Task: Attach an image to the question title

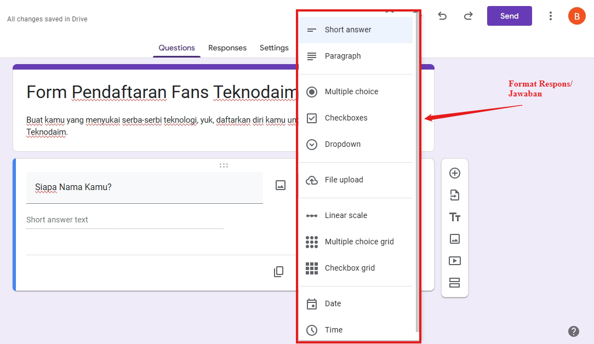Action: (x=280, y=185)
